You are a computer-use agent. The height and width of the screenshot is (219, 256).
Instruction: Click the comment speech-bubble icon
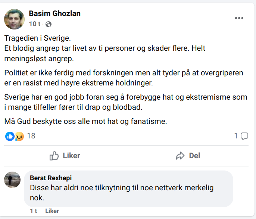point(244,136)
